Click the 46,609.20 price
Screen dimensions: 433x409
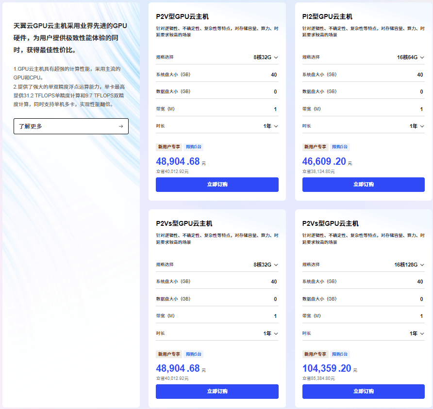click(x=324, y=161)
